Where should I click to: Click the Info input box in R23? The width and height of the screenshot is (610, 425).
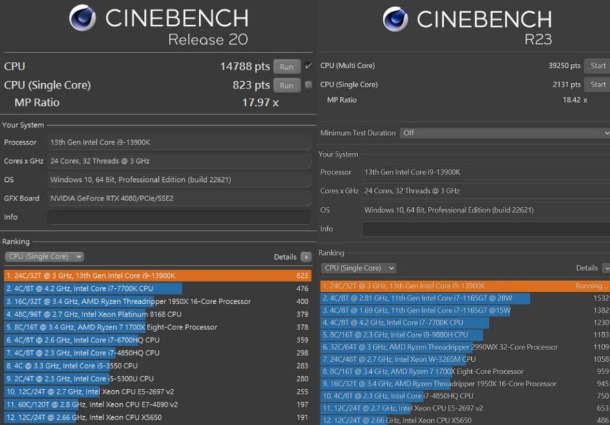[485, 229]
